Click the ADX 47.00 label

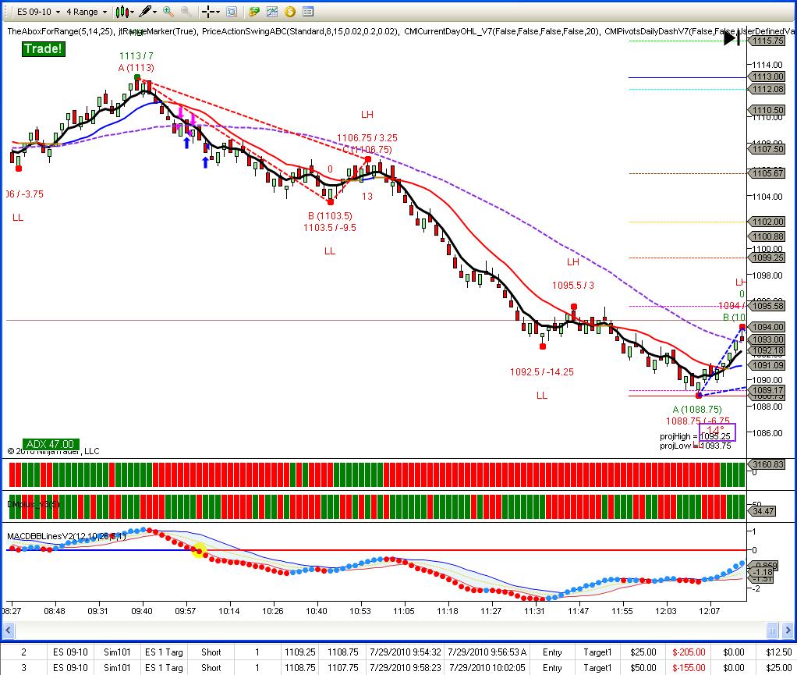pyautogui.click(x=51, y=444)
